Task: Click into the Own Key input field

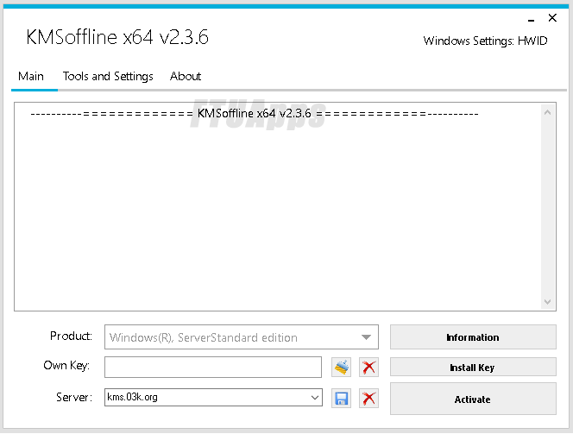Action: pos(213,368)
